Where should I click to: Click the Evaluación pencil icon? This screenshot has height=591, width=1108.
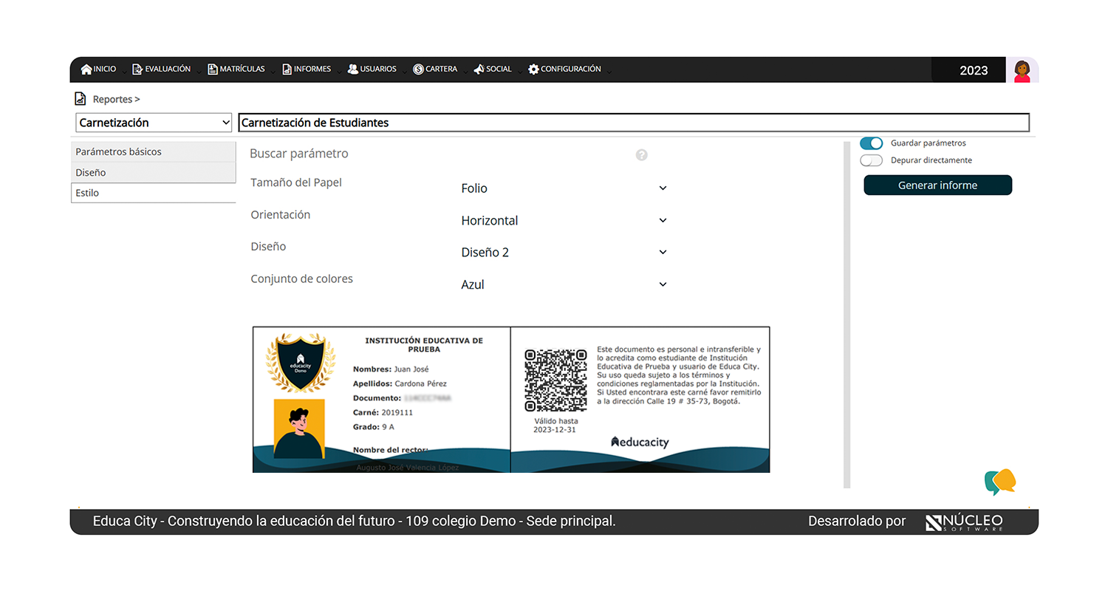[137, 69]
